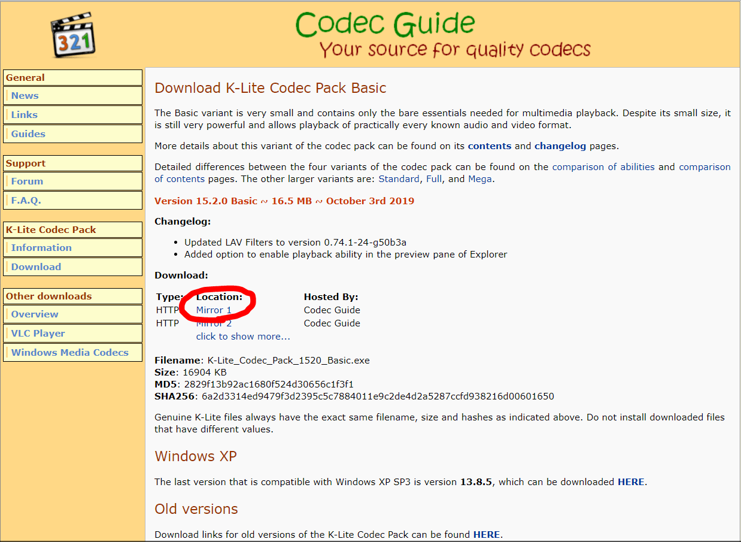The image size is (741, 542).
Task: Click the 'Download K-Lite Codec Pack Basic' heading
Action: tap(271, 88)
